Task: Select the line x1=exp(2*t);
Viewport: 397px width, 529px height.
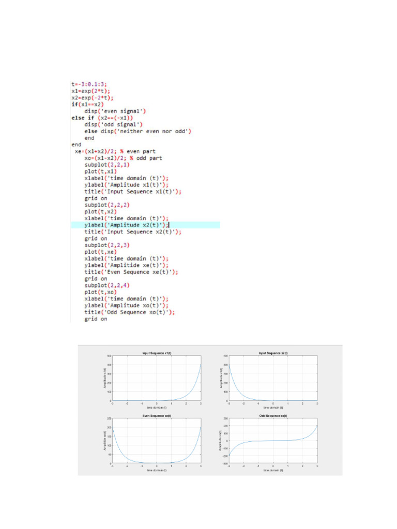Action: coord(90,91)
